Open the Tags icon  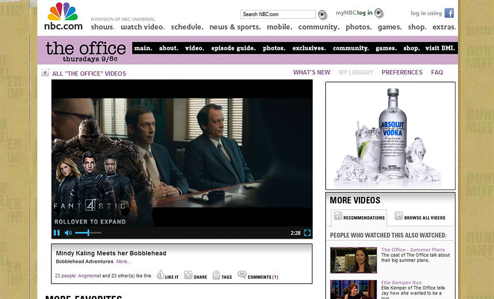point(216,275)
